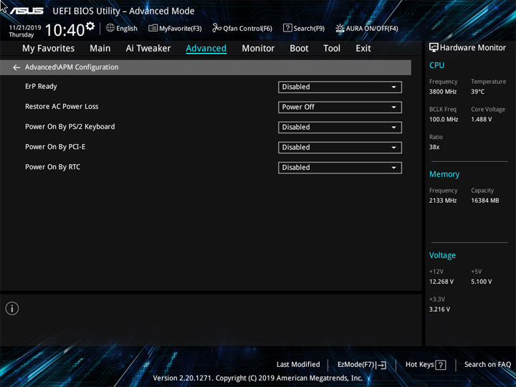Select the Advanced tab
This screenshot has width=516, height=387.
coord(206,49)
